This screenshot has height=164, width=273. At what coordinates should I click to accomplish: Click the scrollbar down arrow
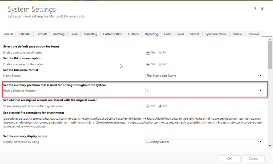click(x=270, y=146)
